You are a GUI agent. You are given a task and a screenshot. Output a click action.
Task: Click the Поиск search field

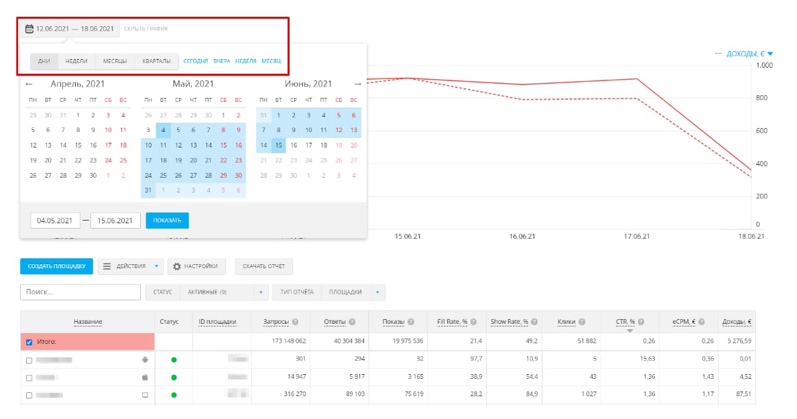[80, 292]
